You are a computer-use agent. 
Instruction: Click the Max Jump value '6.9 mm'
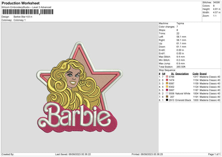click(181, 63)
